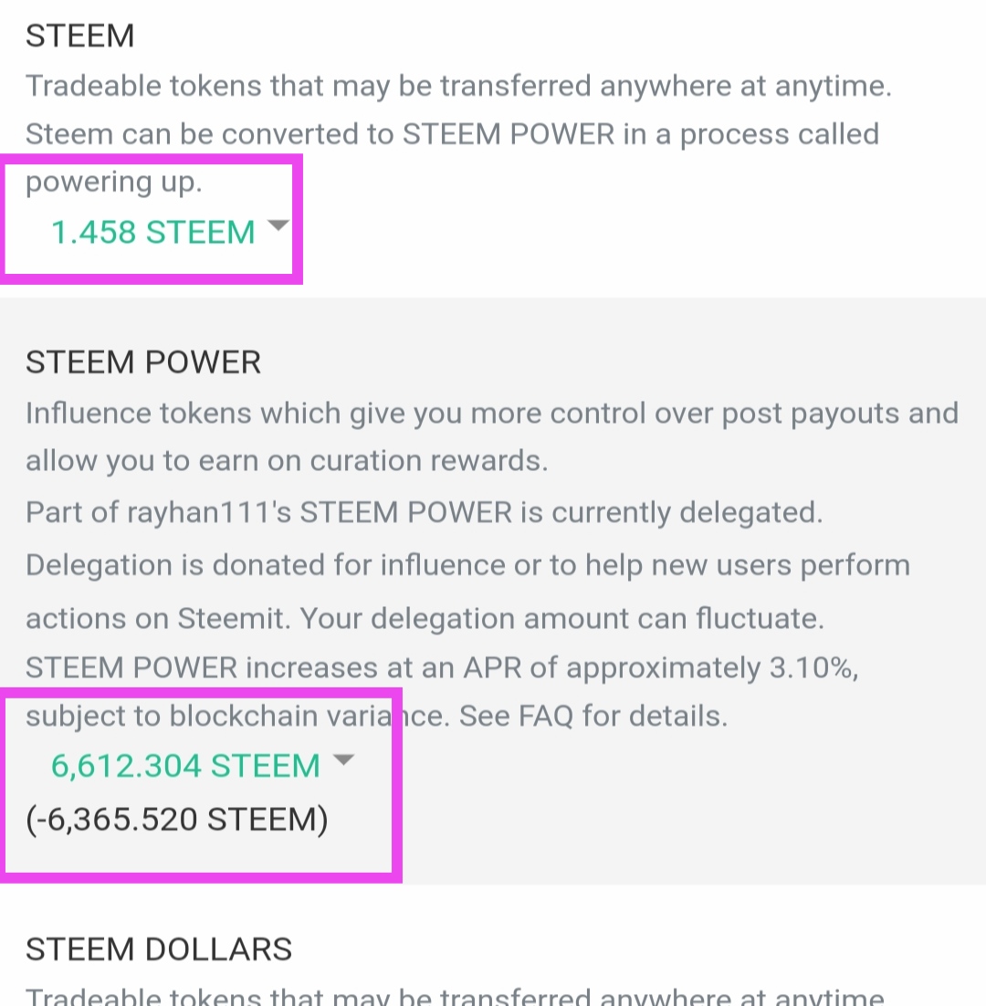
Task: Click the STEEM section heading
Action: point(80,36)
